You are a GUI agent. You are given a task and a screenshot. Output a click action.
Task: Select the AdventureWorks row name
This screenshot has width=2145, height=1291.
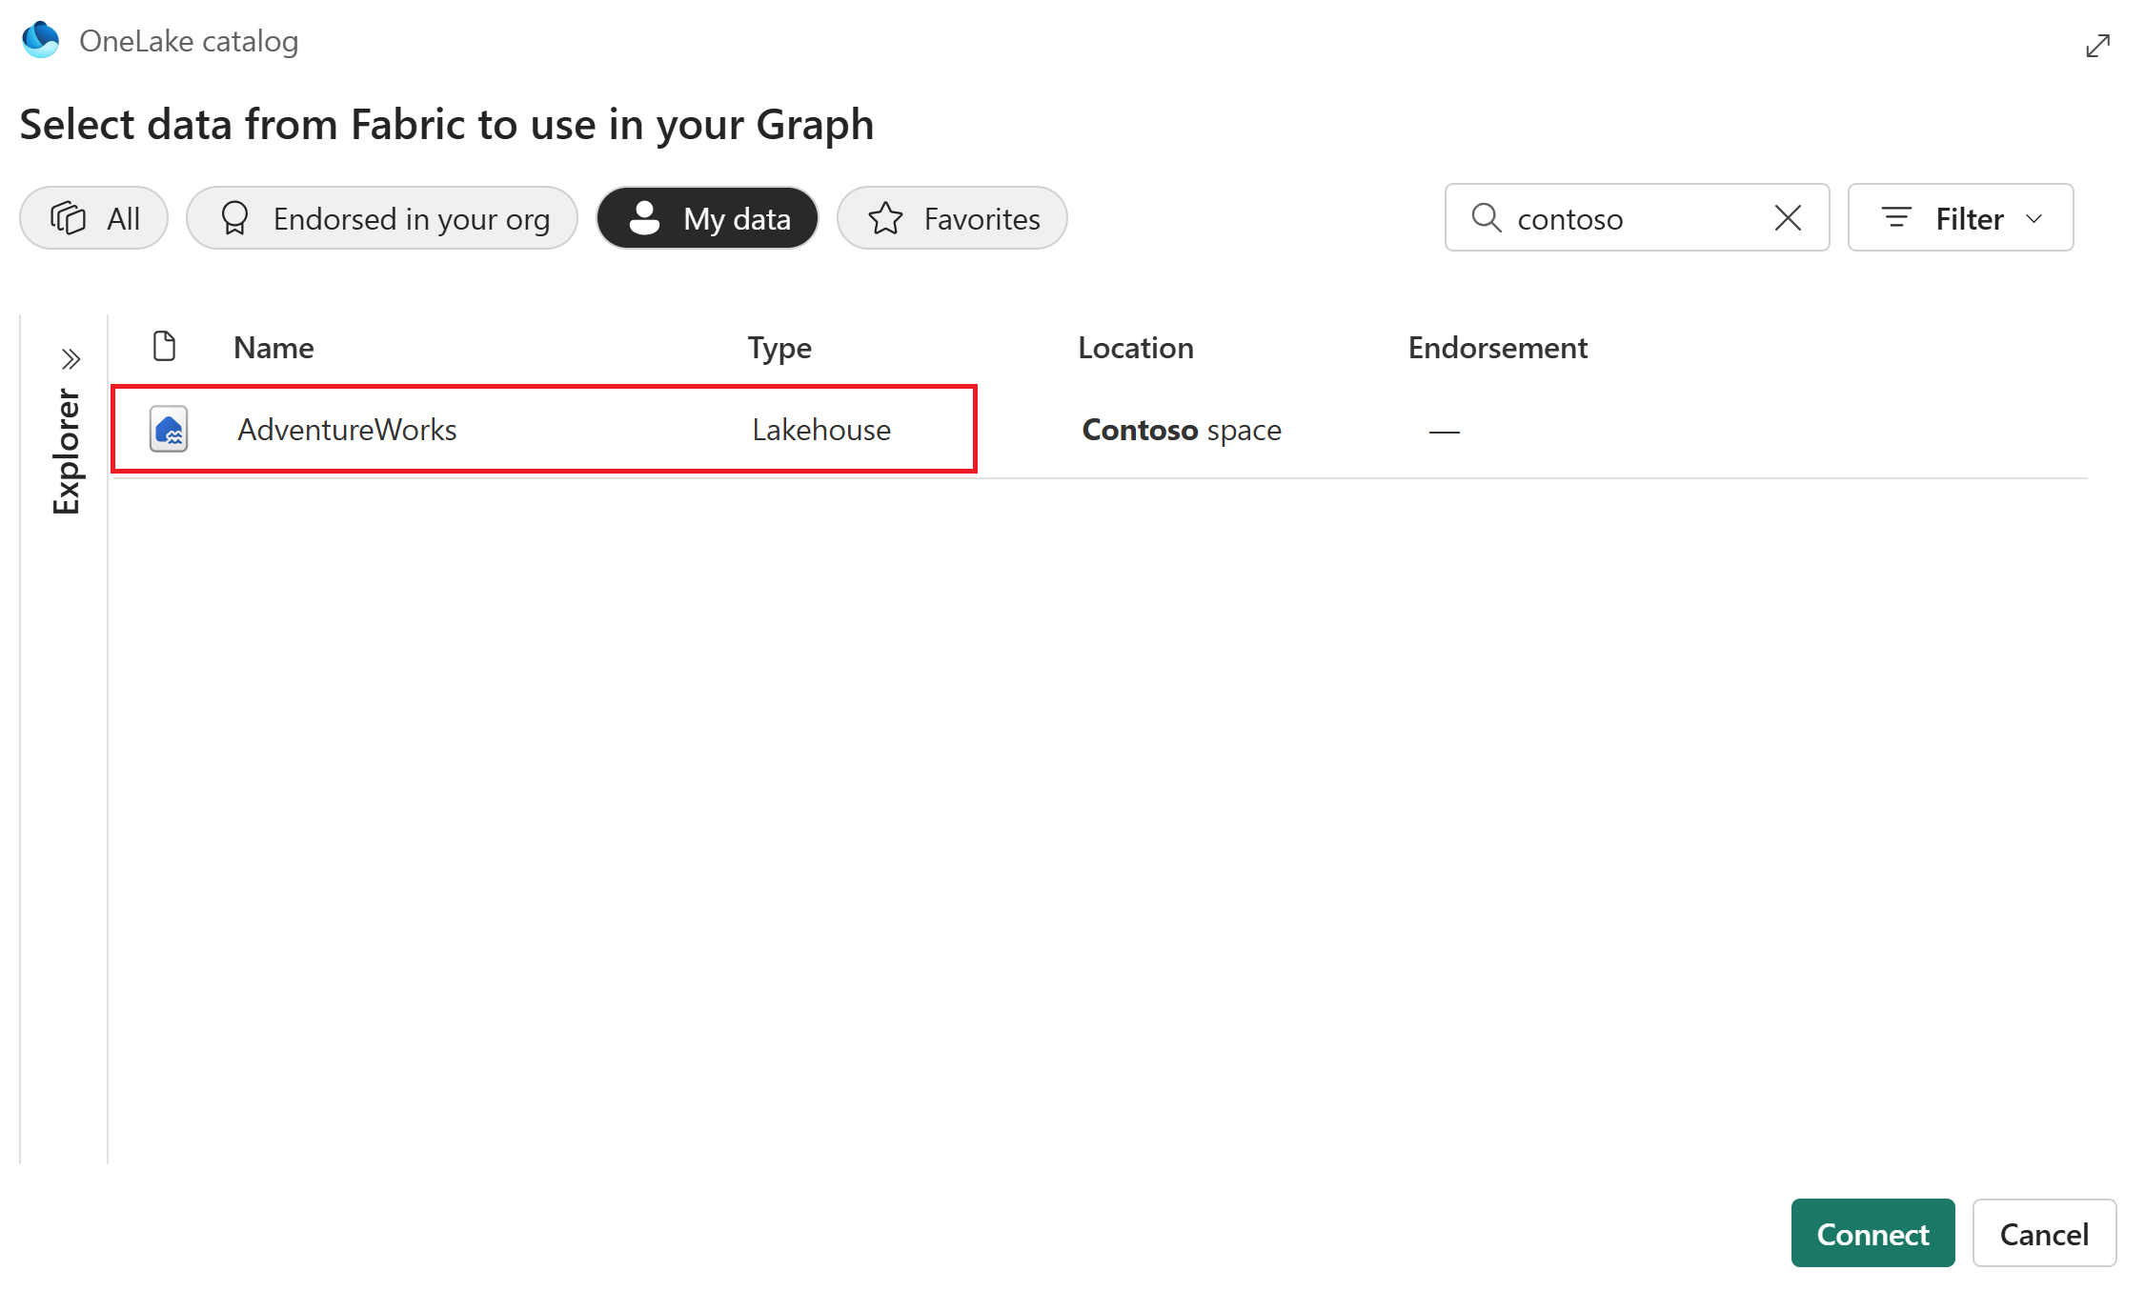click(347, 430)
